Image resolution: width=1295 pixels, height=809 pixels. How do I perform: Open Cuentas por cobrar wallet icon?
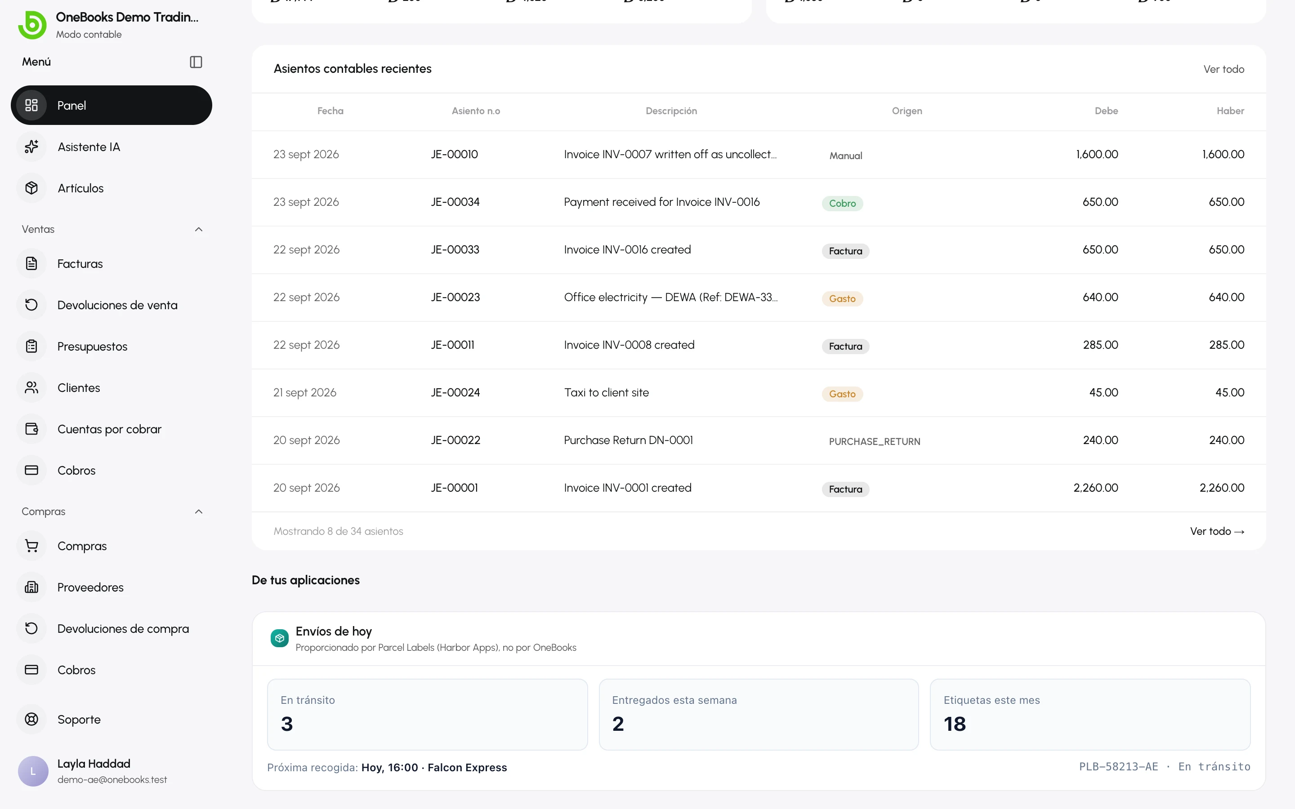[x=31, y=429]
